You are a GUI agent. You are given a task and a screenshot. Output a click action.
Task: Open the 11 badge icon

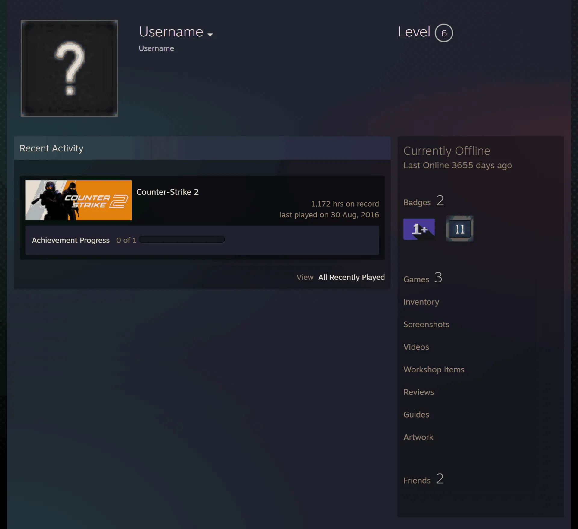tap(460, 229)
